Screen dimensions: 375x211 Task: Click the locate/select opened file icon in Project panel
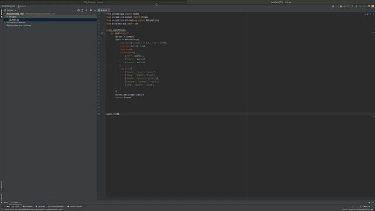click(x=79, y=11)
